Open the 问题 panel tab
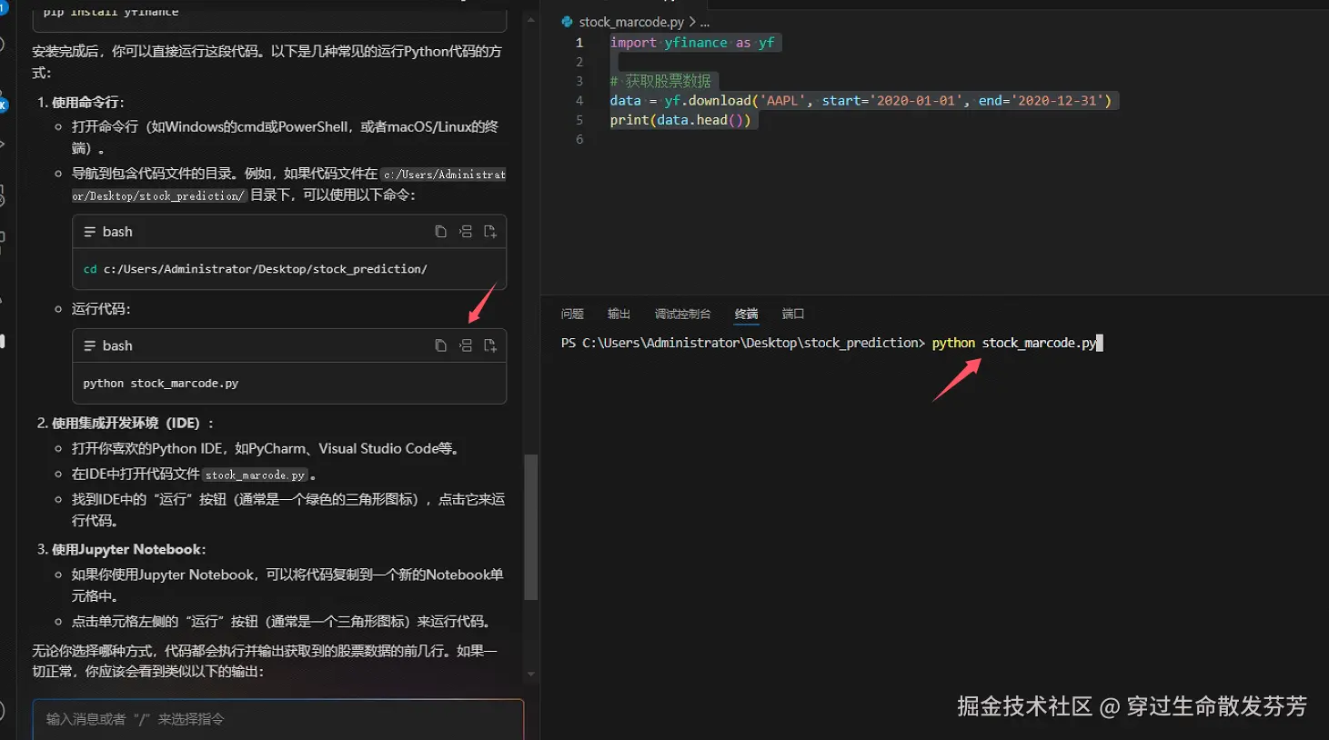This screenshot has width=1329, height=740. [572, 314]
